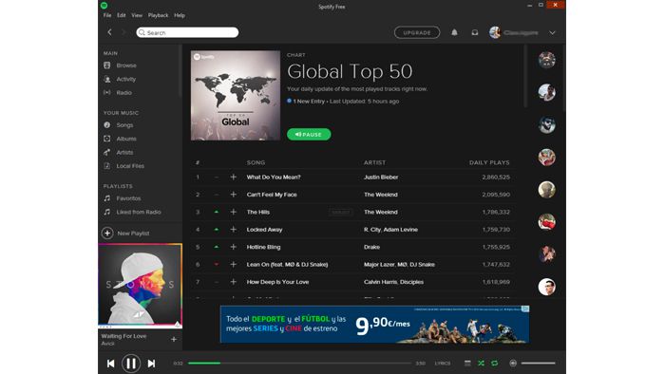Go forward with the navigation arrow
This screenshot has width=665, height=374.
123,32
